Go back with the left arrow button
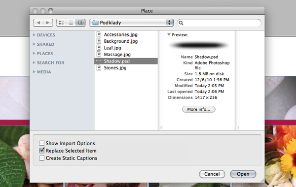Image resolution: width=296 pixels, height=187 pixels. coord(38,23)
